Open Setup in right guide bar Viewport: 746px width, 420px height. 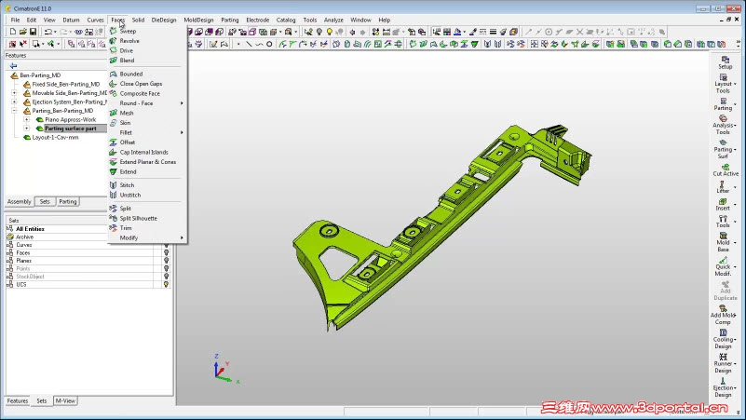[726, 62]
